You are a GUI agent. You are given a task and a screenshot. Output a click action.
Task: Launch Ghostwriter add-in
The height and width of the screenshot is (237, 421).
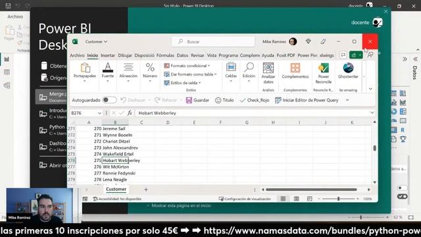coord(348,71)
